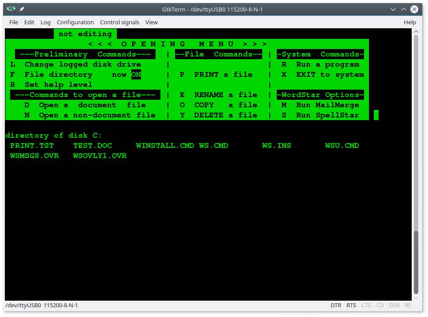Open the Configuration menu
The height and width of the screenshot is (317, 428).
tap(75, 23)
